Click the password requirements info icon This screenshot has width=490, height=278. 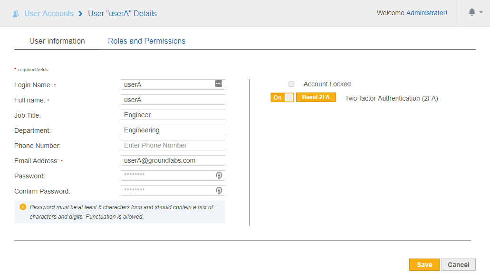click(x=22, y=207)
